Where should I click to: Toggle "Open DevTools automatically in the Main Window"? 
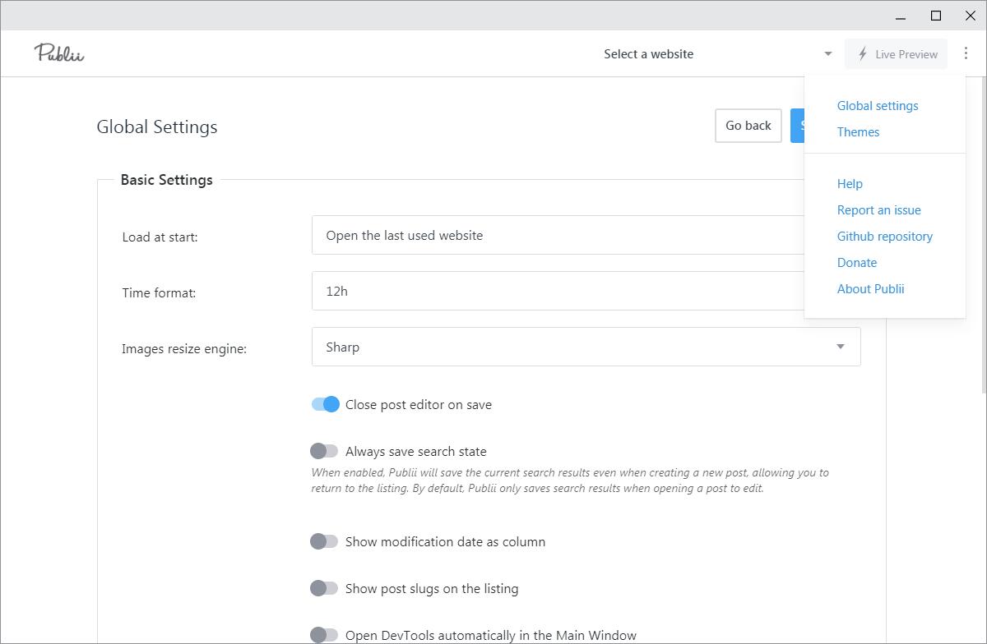[325, 635]
